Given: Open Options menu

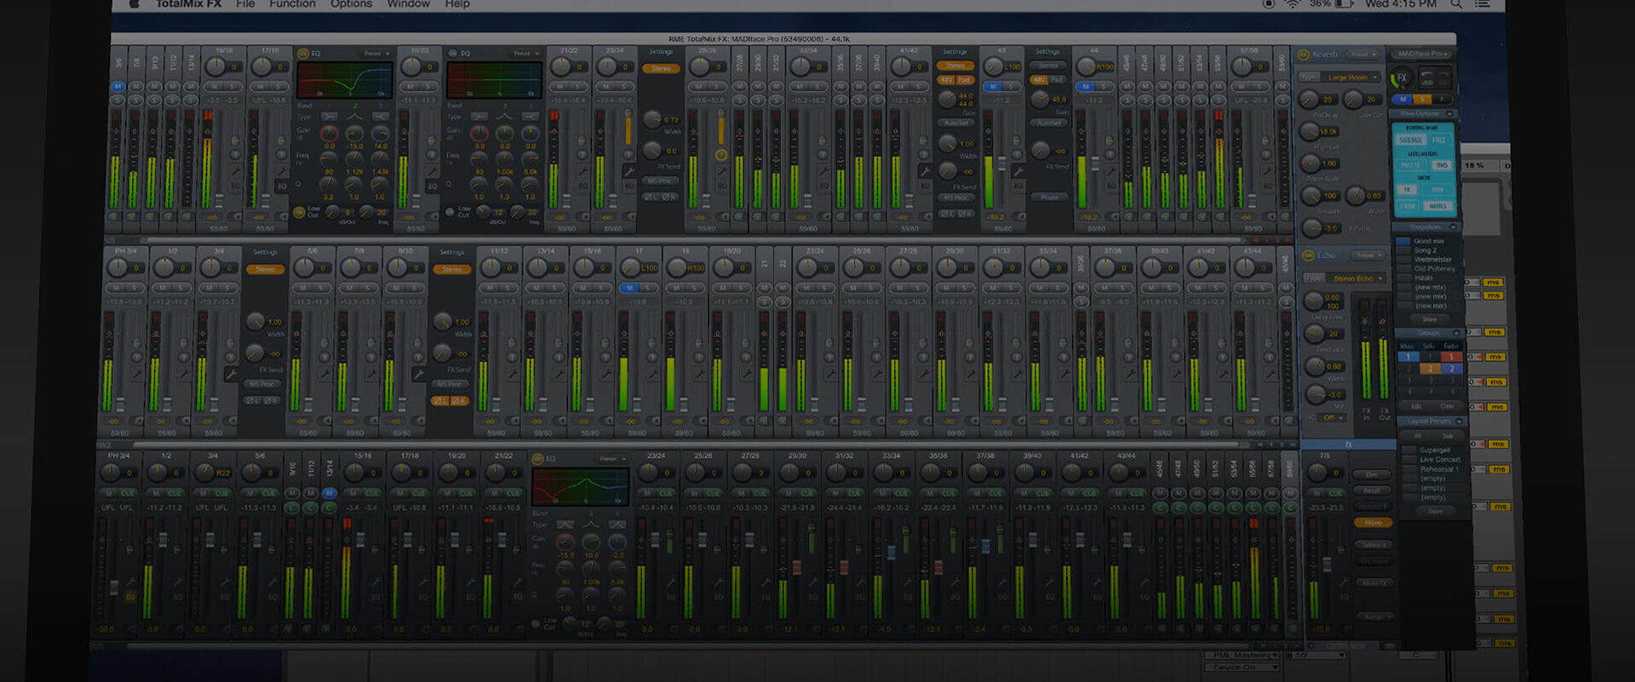Looking at the screenshot, I should tap(351, 4).
